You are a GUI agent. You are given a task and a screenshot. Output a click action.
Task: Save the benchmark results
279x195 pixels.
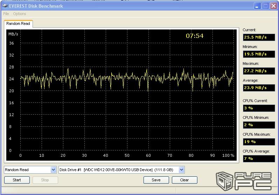point(156,180)
